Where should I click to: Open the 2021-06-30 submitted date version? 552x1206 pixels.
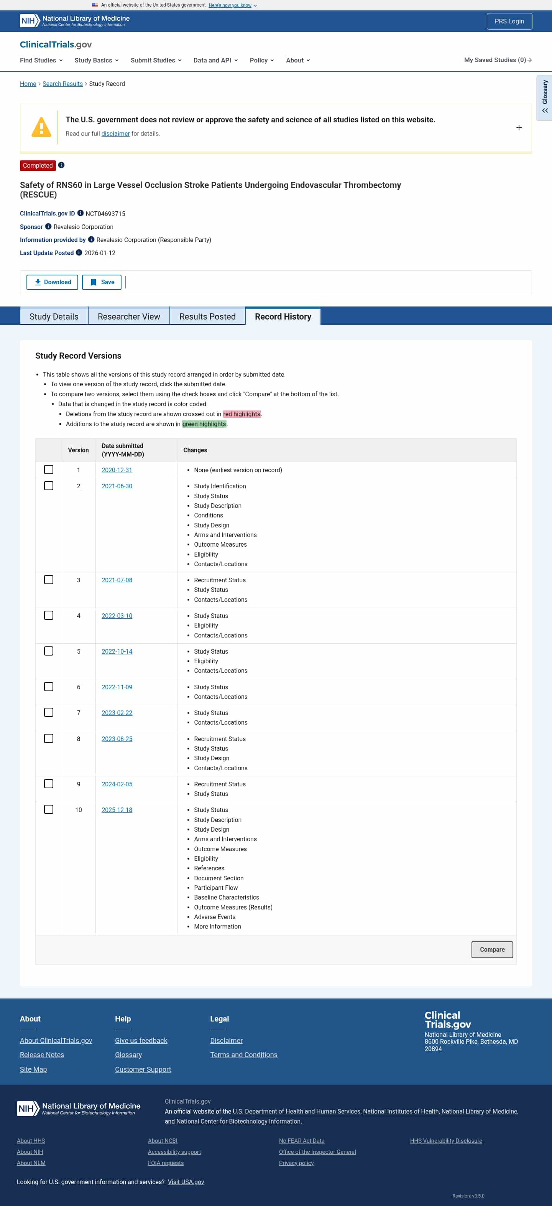[x=117, y=486]
